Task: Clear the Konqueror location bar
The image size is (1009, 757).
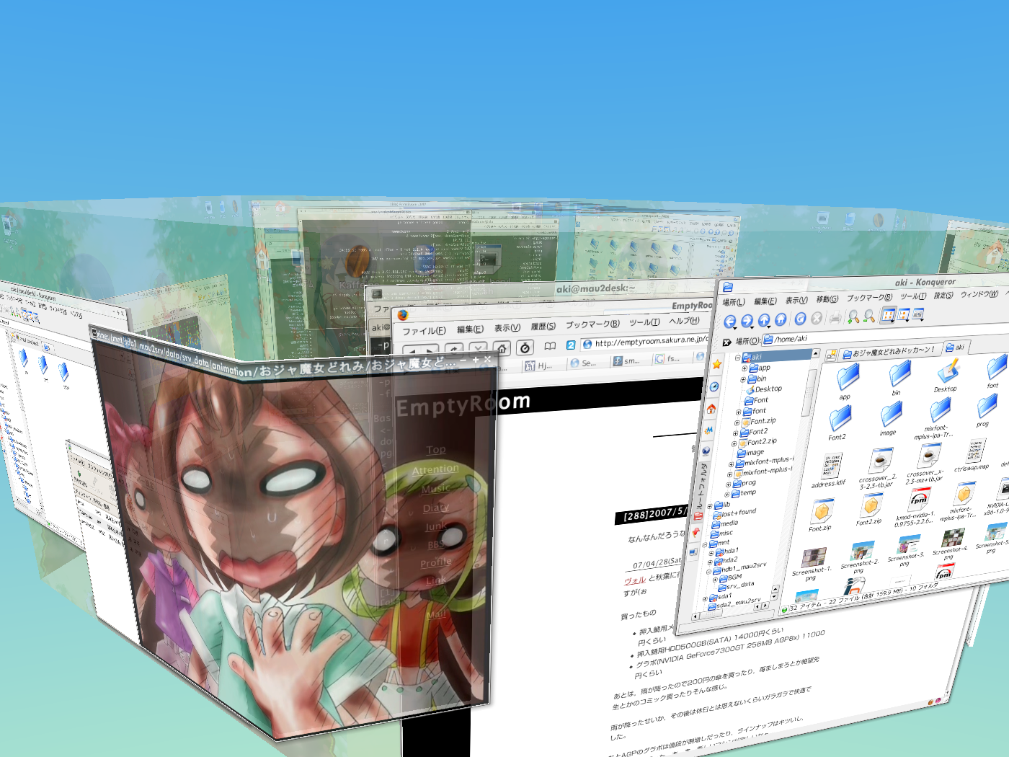Action: coord(727,342)
